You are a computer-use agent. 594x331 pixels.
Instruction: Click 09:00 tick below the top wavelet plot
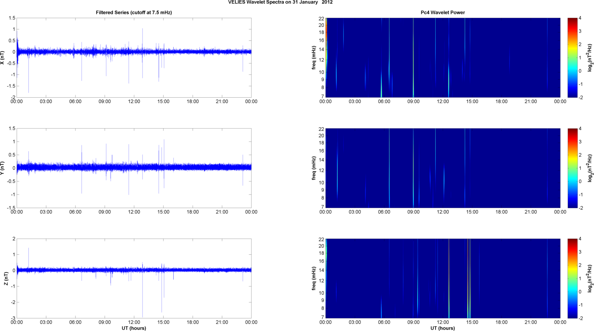[413, 102]
